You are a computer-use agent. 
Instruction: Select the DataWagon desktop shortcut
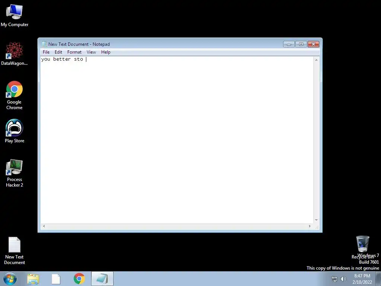tap(15, 54)
